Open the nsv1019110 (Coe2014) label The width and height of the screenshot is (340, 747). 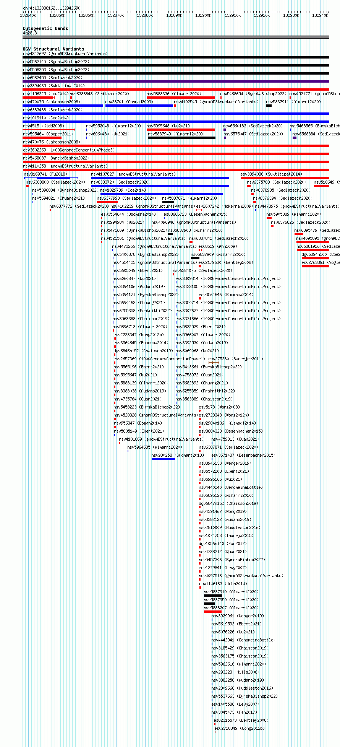(x=45, y=118)
